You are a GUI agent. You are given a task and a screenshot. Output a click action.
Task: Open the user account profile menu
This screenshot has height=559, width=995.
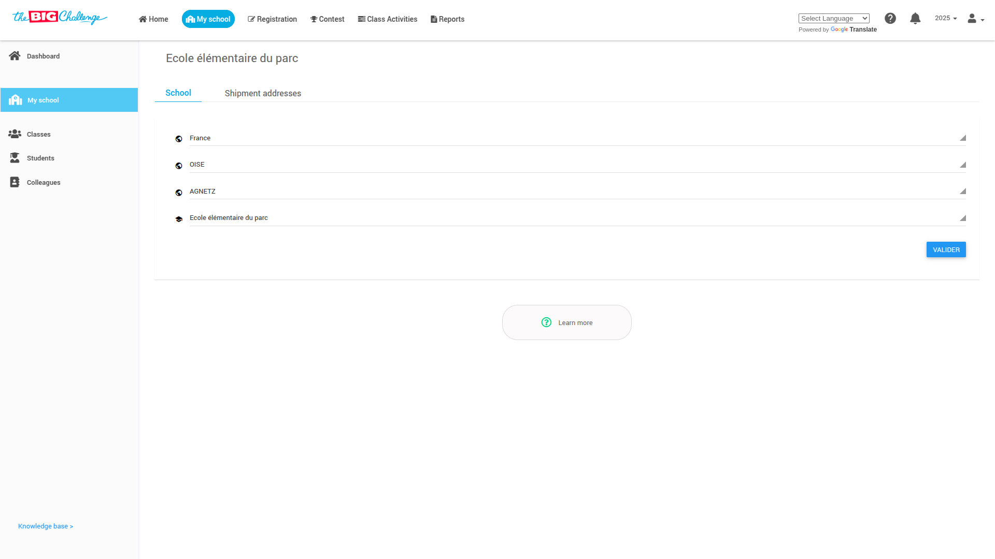tap(975, 19)
